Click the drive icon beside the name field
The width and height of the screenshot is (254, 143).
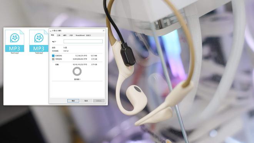[x=54, y=42]
